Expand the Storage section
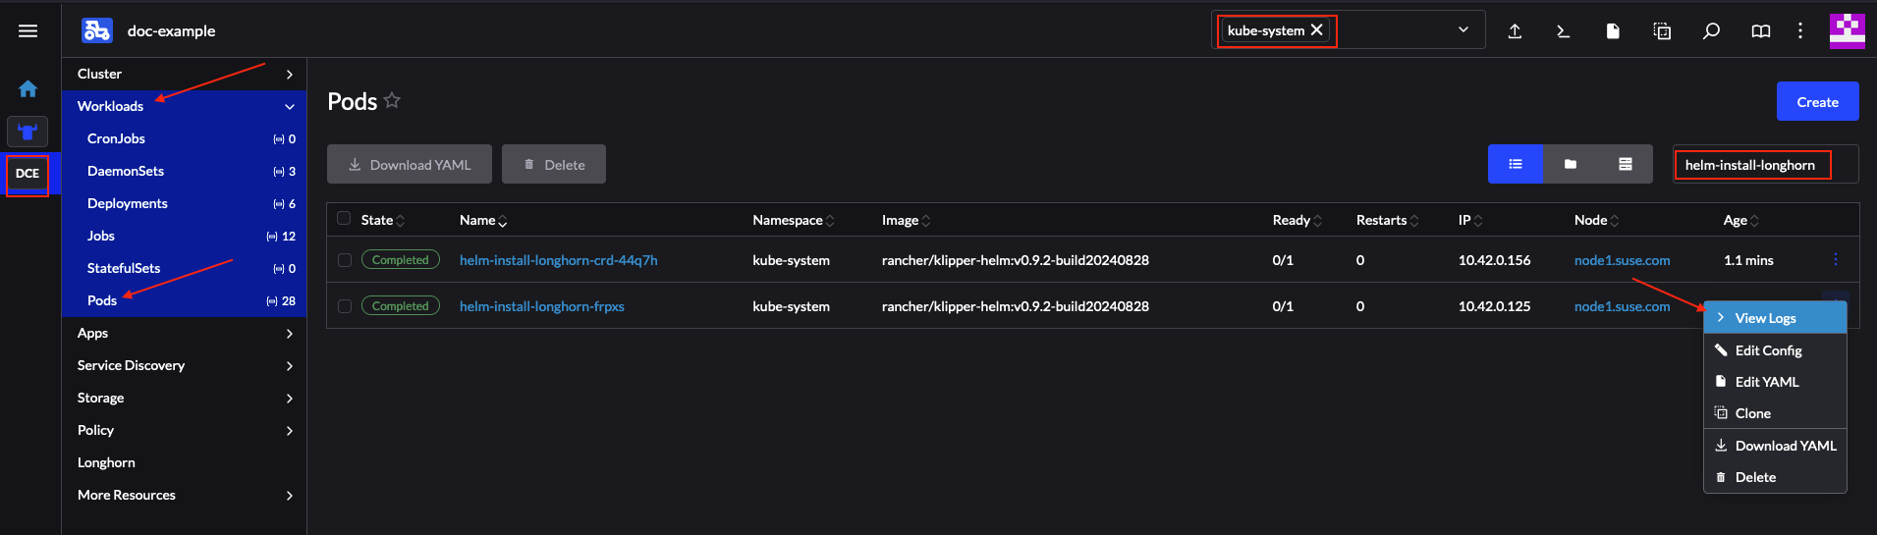Image resolution: width=1877 pixels, height=535 pixels. pyautogui.click(x=290, y=399)
